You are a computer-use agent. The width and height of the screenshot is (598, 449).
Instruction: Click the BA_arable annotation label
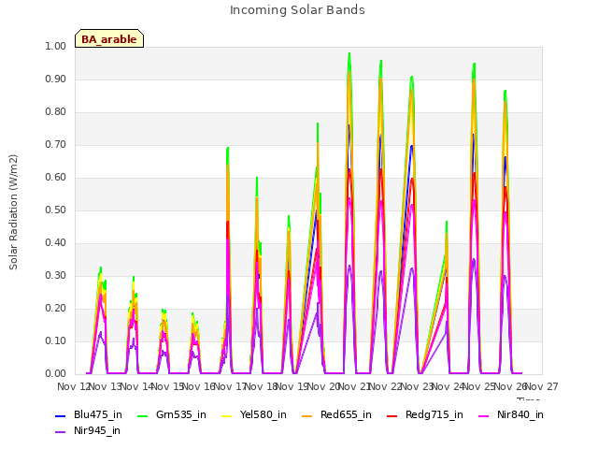pyautogui.click(x=109, y=39)
